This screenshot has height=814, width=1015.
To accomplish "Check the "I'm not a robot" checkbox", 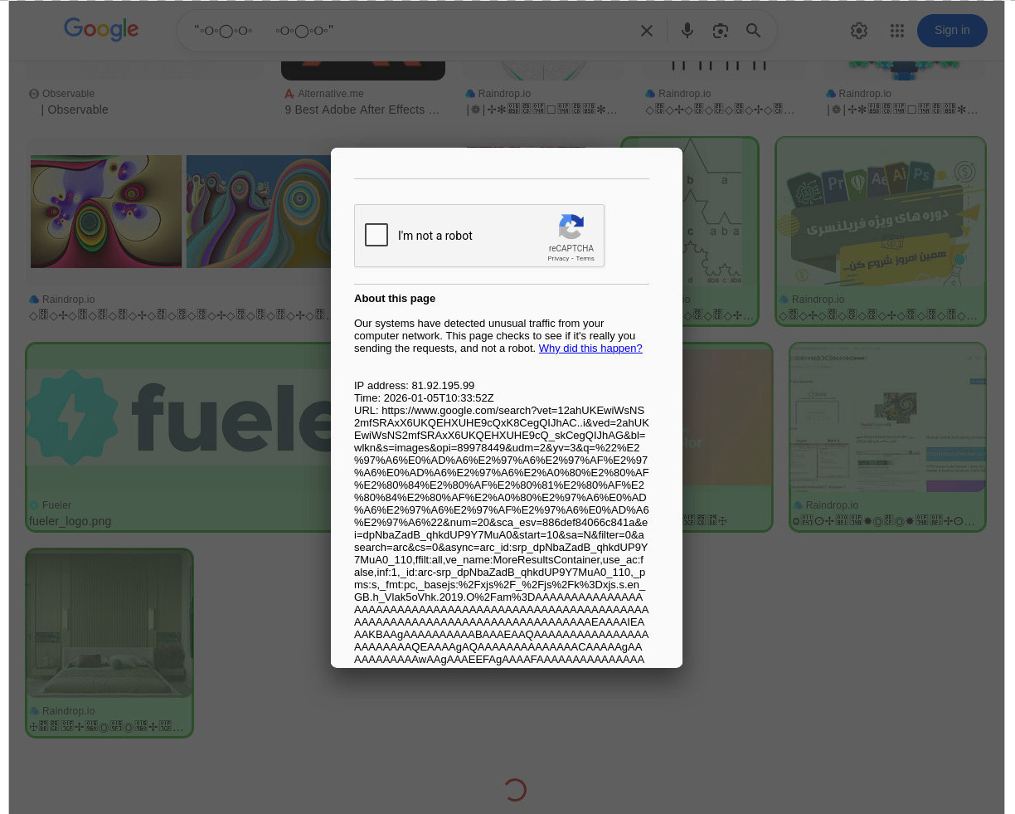I will 376,235.
